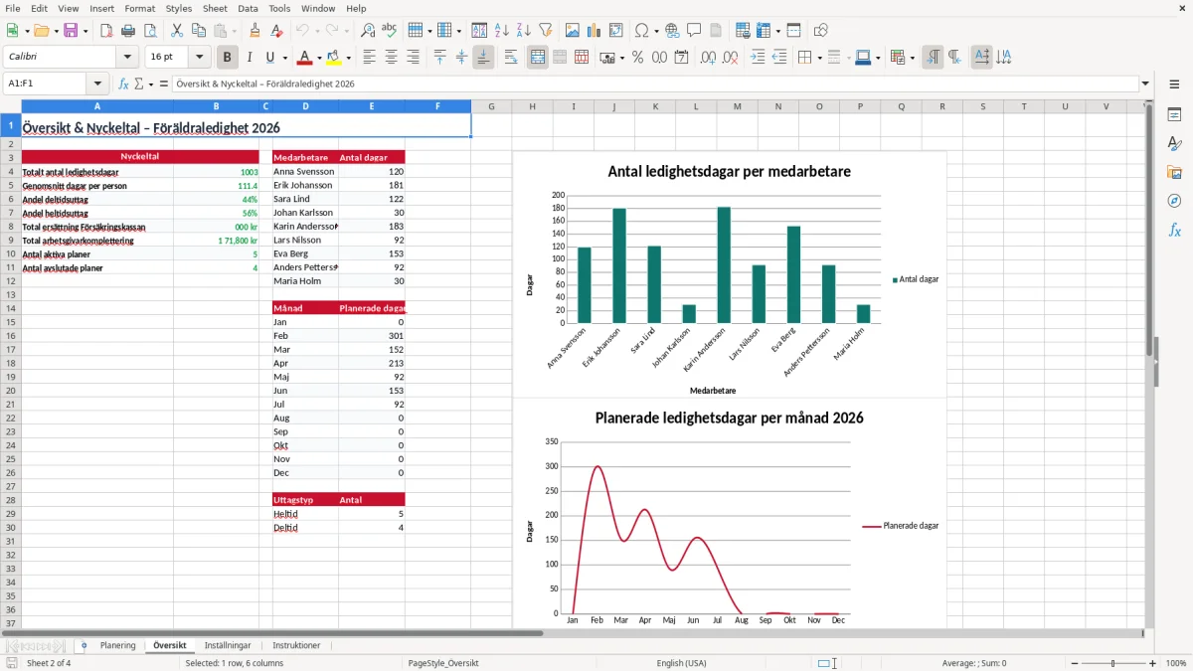This screenshot has height=671, width=1193.
Task: Open the 16 pt font size dropdown
Action: point(200,58)
